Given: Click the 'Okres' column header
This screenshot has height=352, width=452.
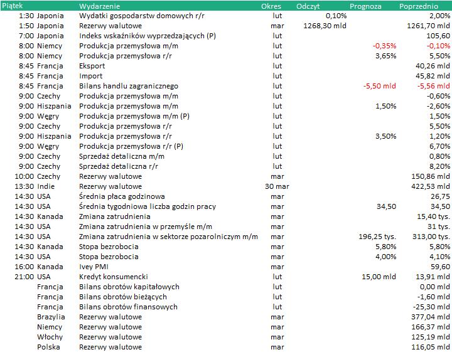Looking at the screenshot, I should [x=271, y=6].
